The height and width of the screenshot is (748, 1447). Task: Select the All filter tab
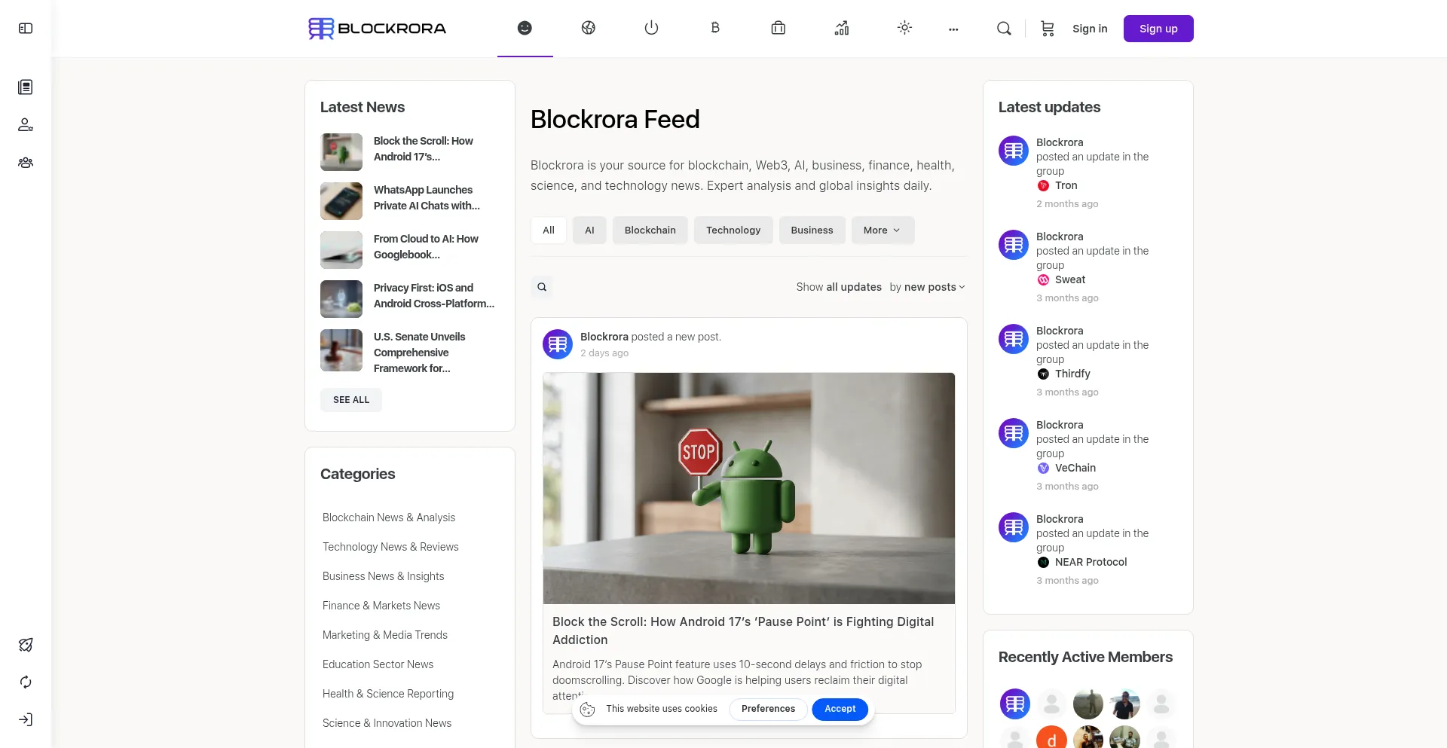point(549,231)
